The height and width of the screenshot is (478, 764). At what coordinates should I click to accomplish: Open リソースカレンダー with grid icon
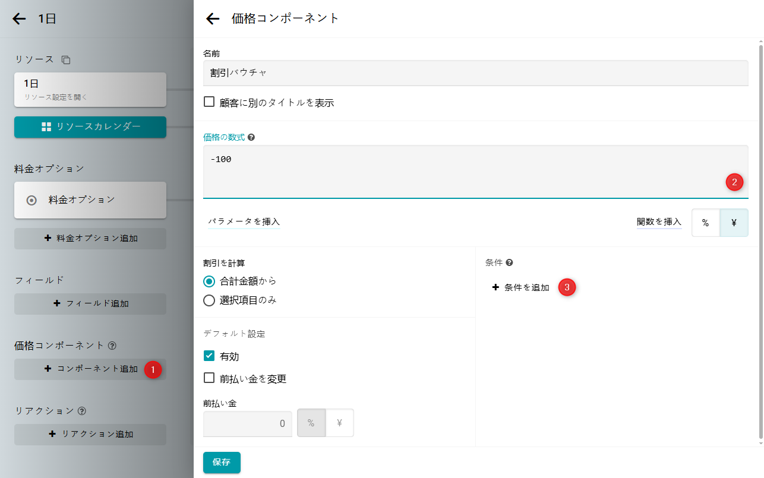tap(90, 127)
